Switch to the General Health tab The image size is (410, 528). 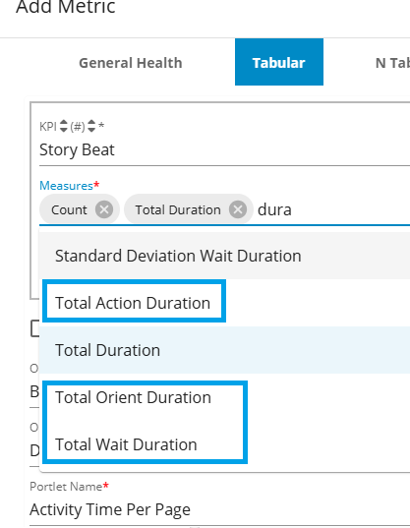(x=131, y=63)
